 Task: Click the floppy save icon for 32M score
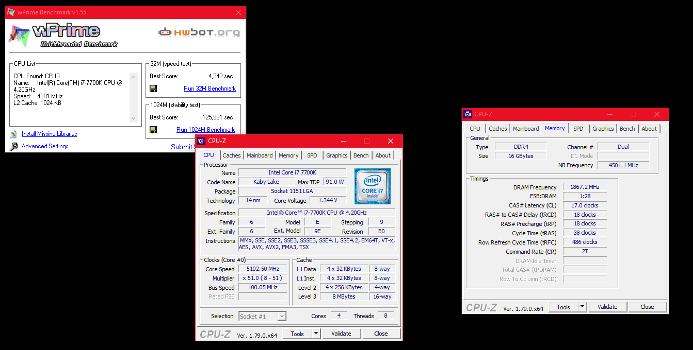(153, 89)
